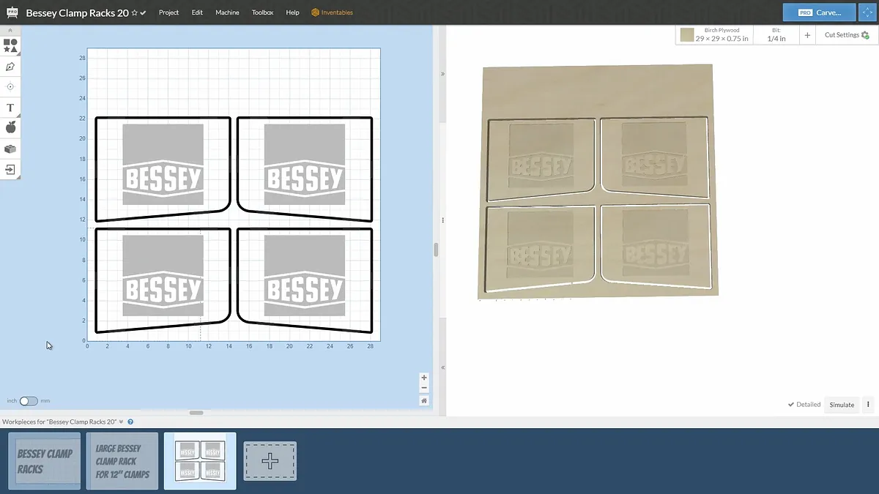Toggle units between inch and mm
The image size is (879, 494).
[x=29, y=401]
